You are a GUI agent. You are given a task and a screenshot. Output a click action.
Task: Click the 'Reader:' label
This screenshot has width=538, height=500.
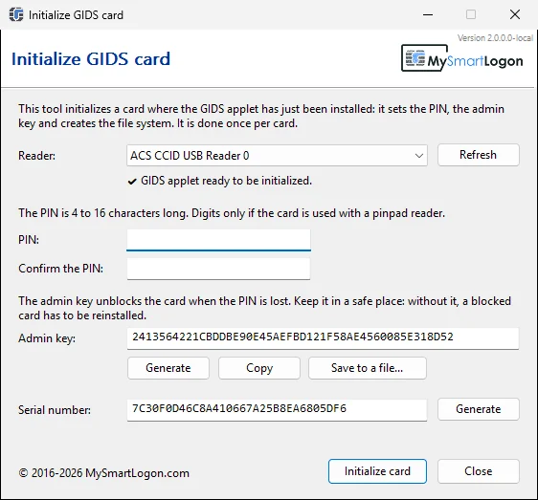pos(36,156)
